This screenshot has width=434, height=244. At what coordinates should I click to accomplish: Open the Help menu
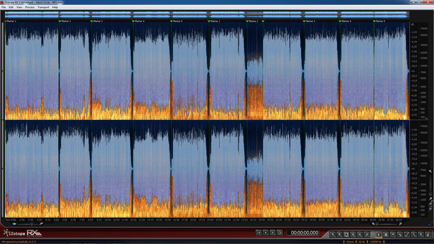coord(55,7)
